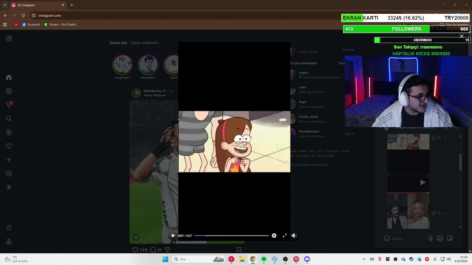Open Messages icon with notification badge
The width and height of the screenshot is (472, 265).
pos(9,105)
